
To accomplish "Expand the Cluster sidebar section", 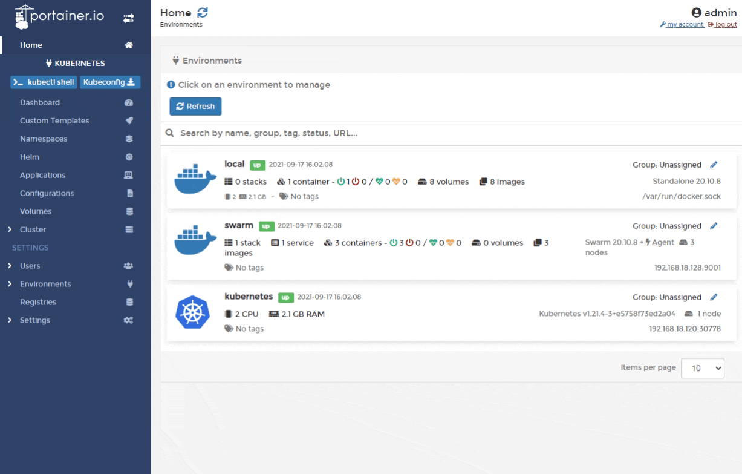I will [x=9, y=229].
